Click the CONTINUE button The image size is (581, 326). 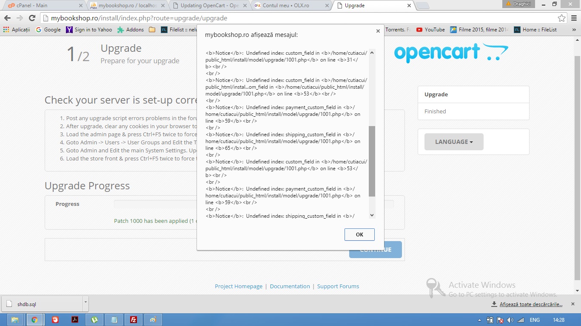point(376,250)
